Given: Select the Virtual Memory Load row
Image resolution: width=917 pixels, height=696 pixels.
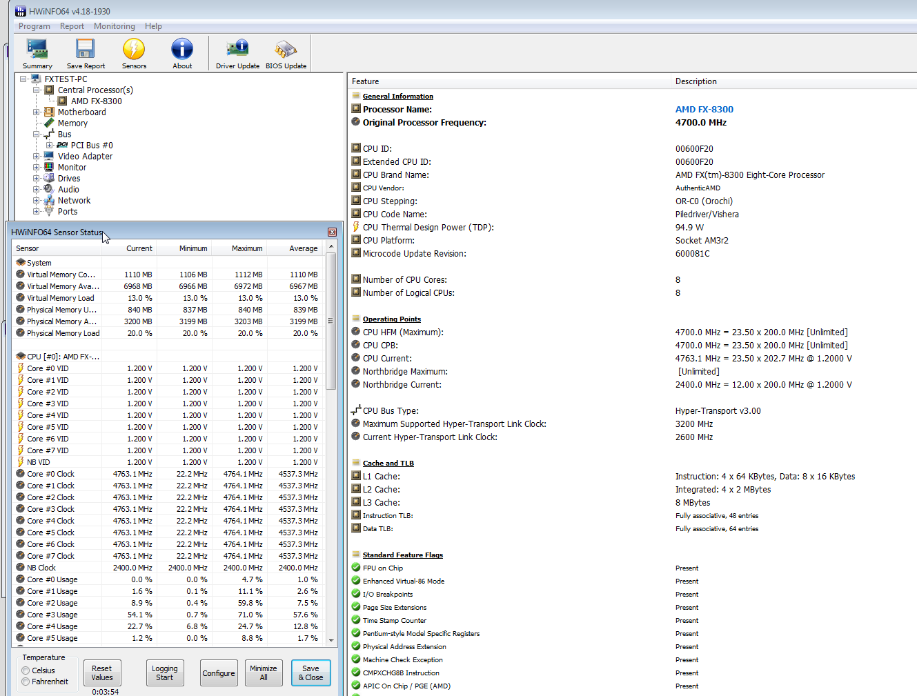Looking at the screenshot, I should coord(168,298).
